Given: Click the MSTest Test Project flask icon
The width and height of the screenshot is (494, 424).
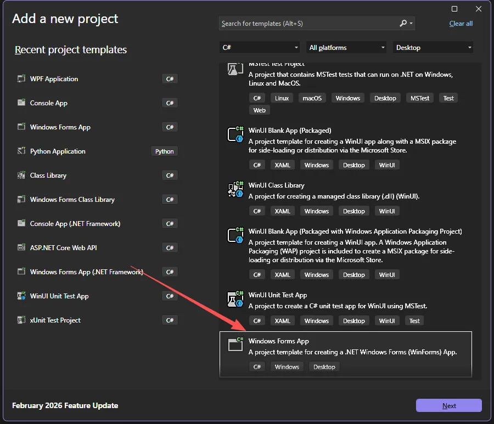Looking at the screenshot, I should click(235, 69).
